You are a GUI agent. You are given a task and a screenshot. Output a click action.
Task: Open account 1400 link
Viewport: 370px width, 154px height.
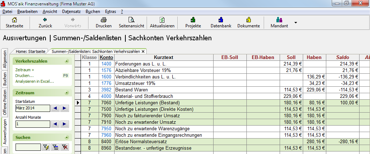[106, 64]
